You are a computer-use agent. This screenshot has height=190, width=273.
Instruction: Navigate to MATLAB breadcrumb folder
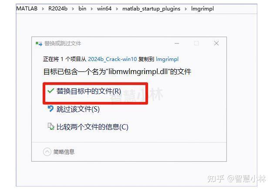pos(27,9)
